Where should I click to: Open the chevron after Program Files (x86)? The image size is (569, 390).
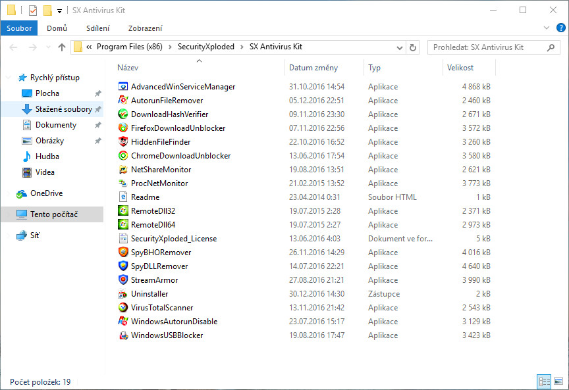pos(170,47)
